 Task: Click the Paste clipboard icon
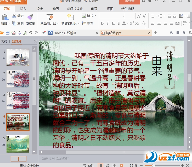5,17
